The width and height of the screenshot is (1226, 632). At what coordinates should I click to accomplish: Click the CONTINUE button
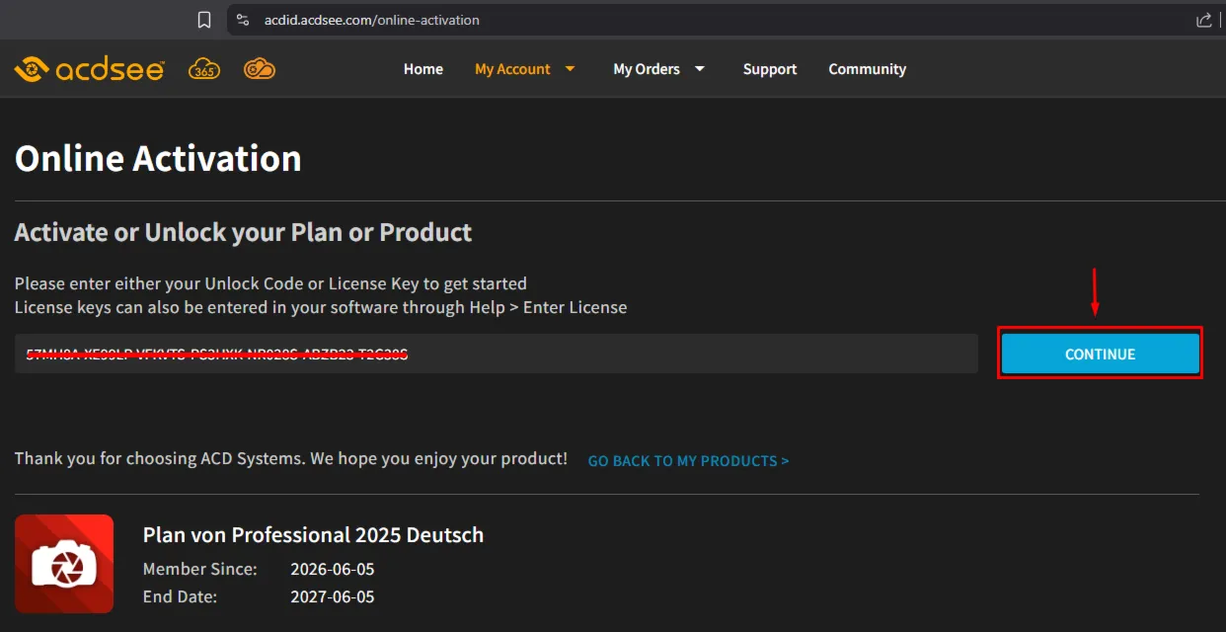[x=1101, y=354]
